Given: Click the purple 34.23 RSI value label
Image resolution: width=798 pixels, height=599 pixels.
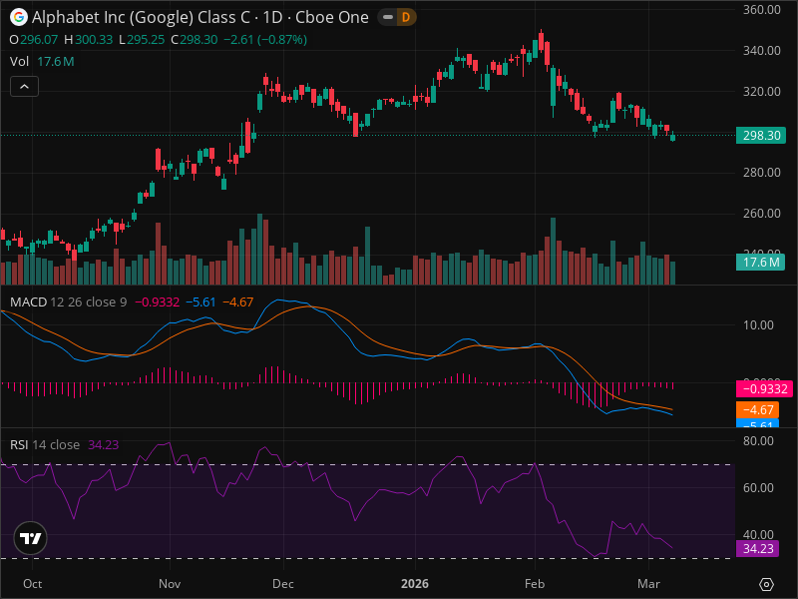Looking at the screenshot, I should [x=757, y=548].
